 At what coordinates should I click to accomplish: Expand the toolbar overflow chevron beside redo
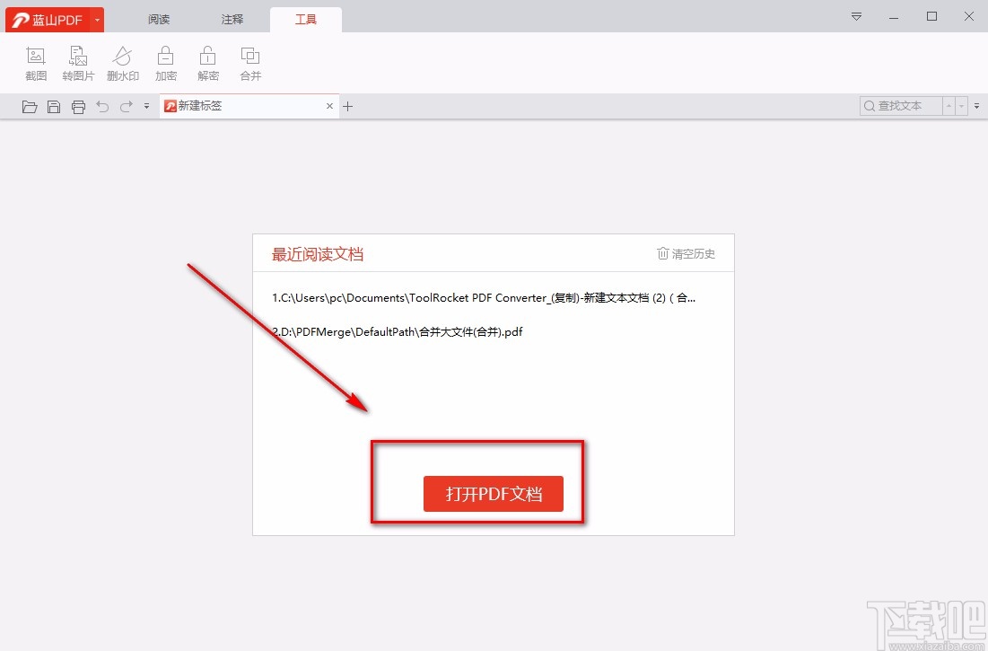pyautogui.click(x=145, y=106)
